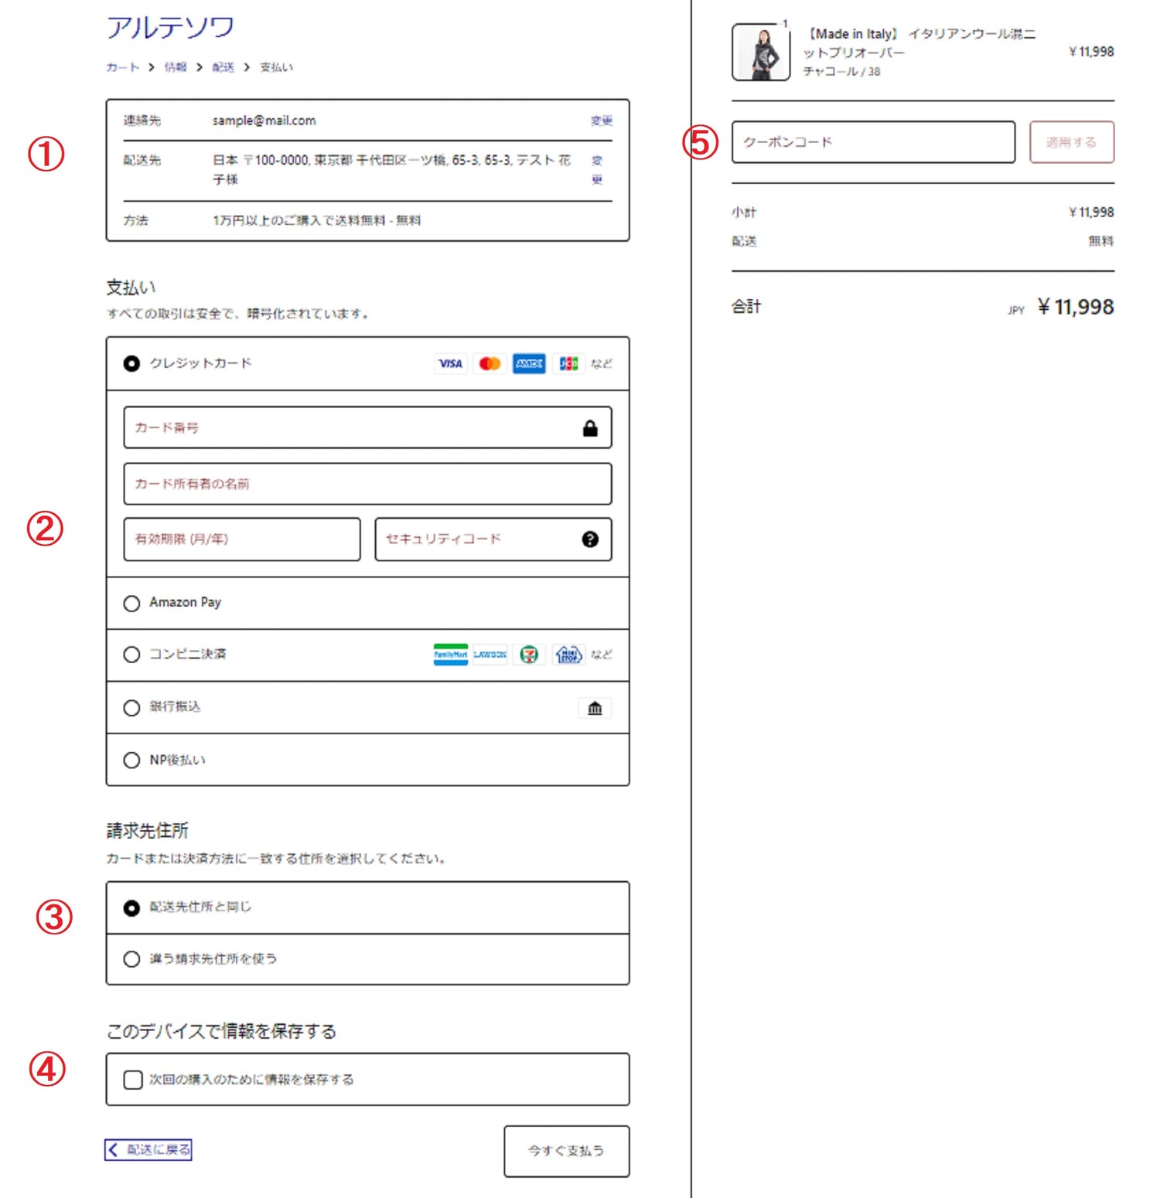Click the 7-Eleven logo icon
Viewport: 1160px width, 1198px height.
(529, 655)
